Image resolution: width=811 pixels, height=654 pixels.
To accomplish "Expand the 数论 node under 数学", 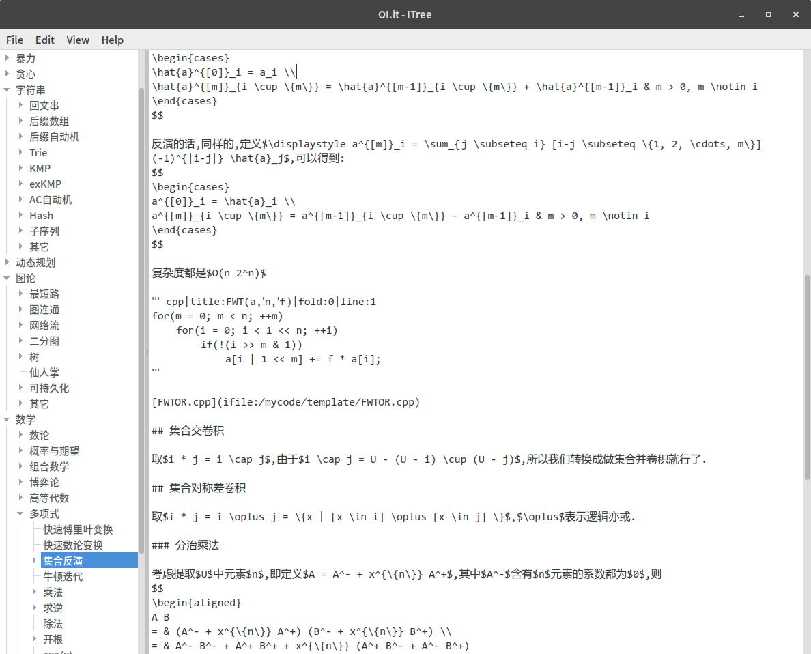I will (x=20, y=435).
